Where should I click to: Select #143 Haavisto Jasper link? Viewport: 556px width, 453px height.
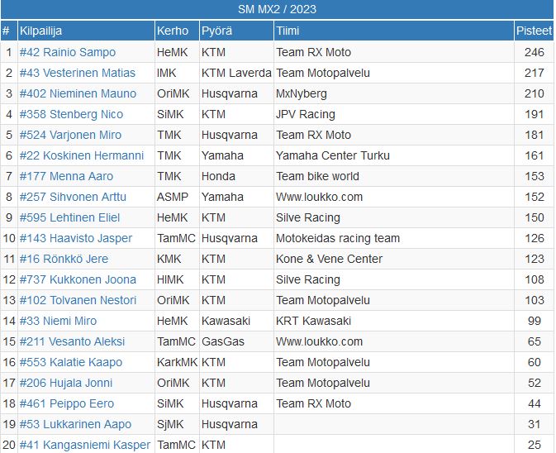pyautogui.click(x=76, y=238)
